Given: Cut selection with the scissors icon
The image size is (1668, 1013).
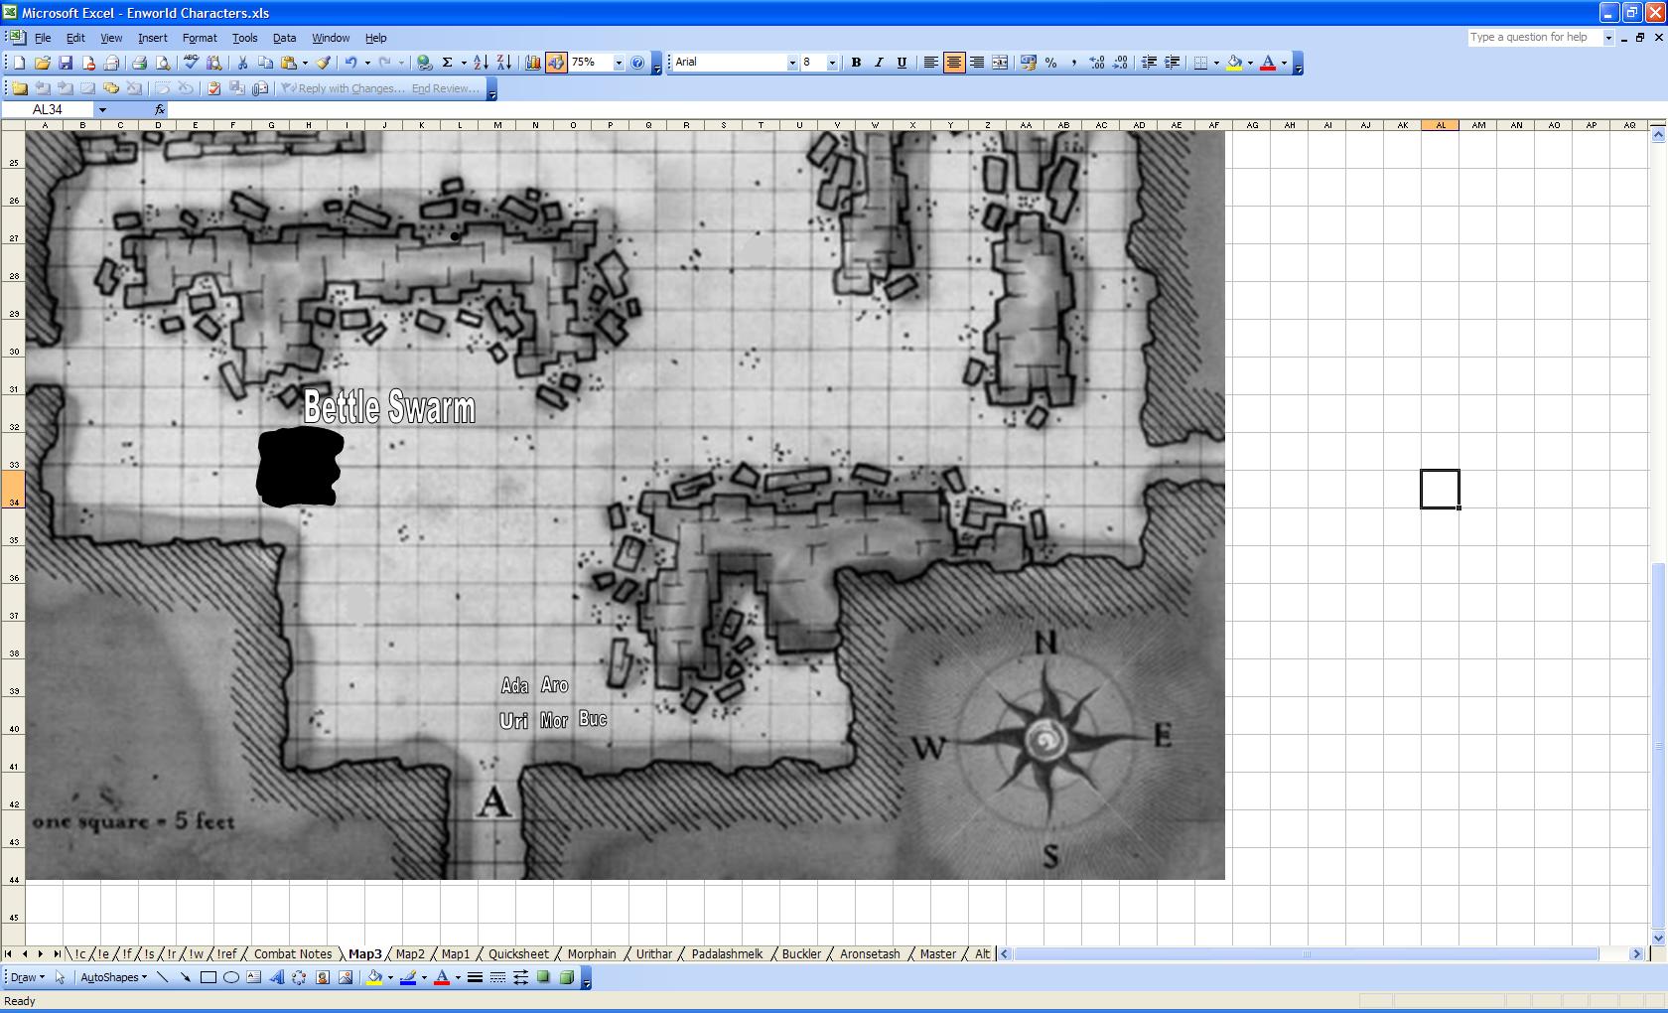Looking at the screenshot, I should [x=242, y=63].
